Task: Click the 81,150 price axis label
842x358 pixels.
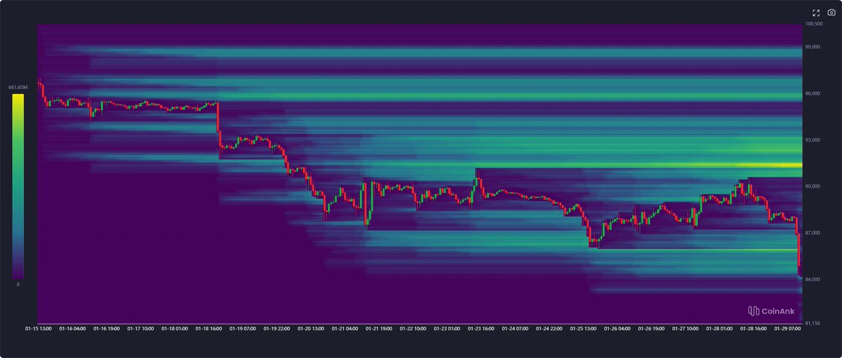Action: [x=813, y=323]
